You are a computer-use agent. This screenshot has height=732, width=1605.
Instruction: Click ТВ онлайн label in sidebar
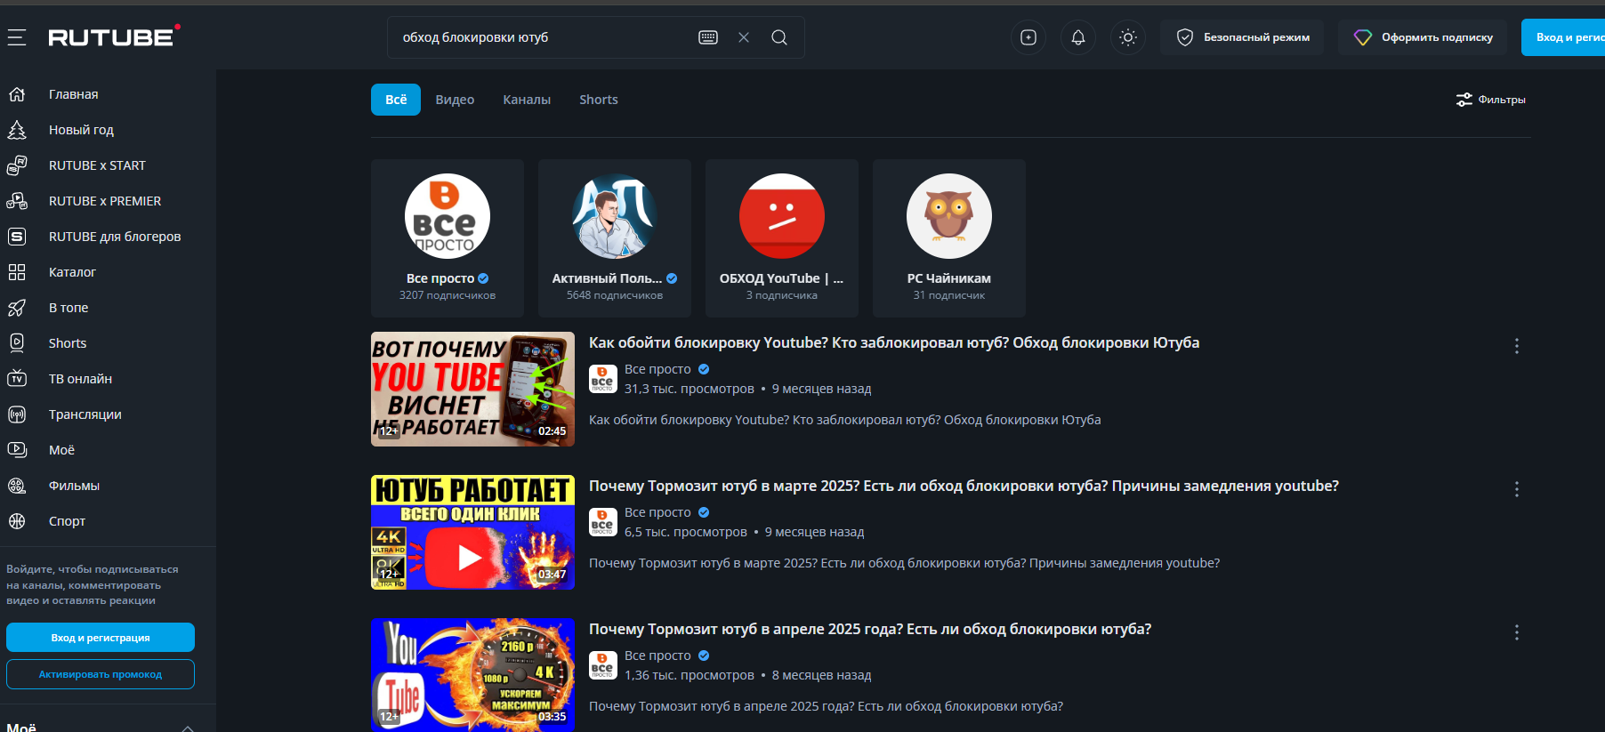coord(80,379)
